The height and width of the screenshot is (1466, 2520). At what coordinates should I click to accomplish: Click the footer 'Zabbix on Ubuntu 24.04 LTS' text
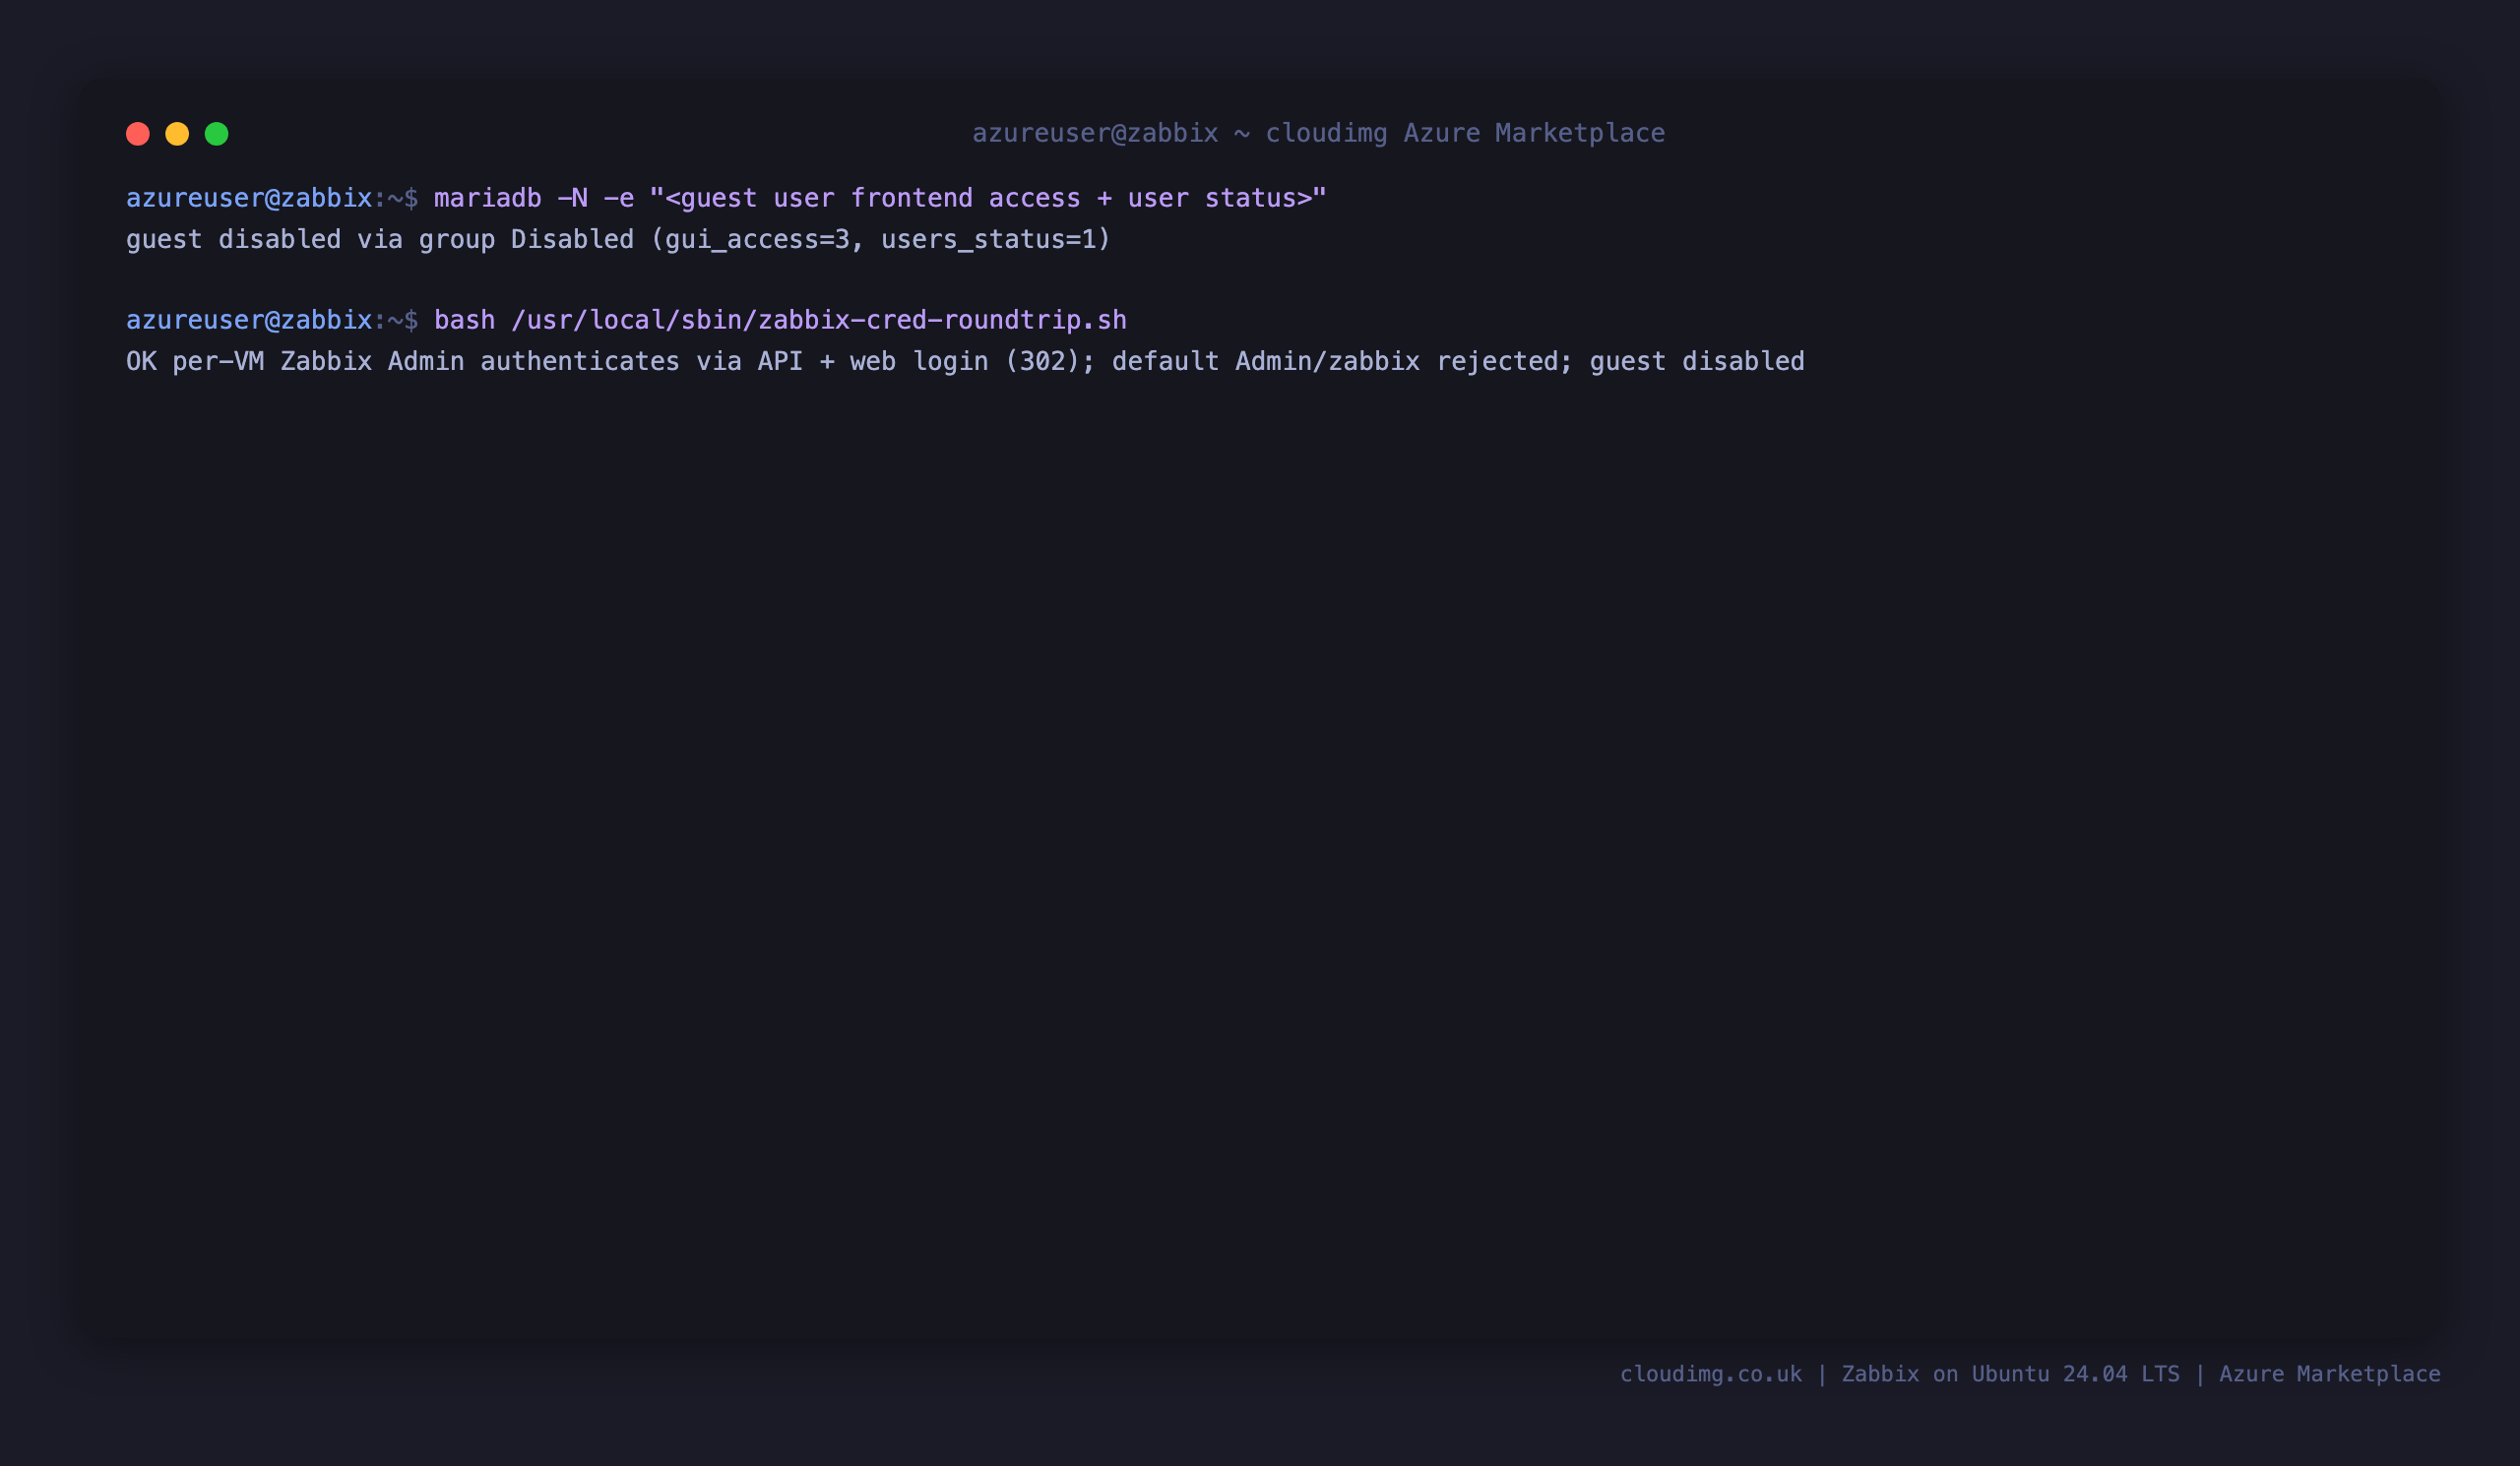pos(2010,1375)
